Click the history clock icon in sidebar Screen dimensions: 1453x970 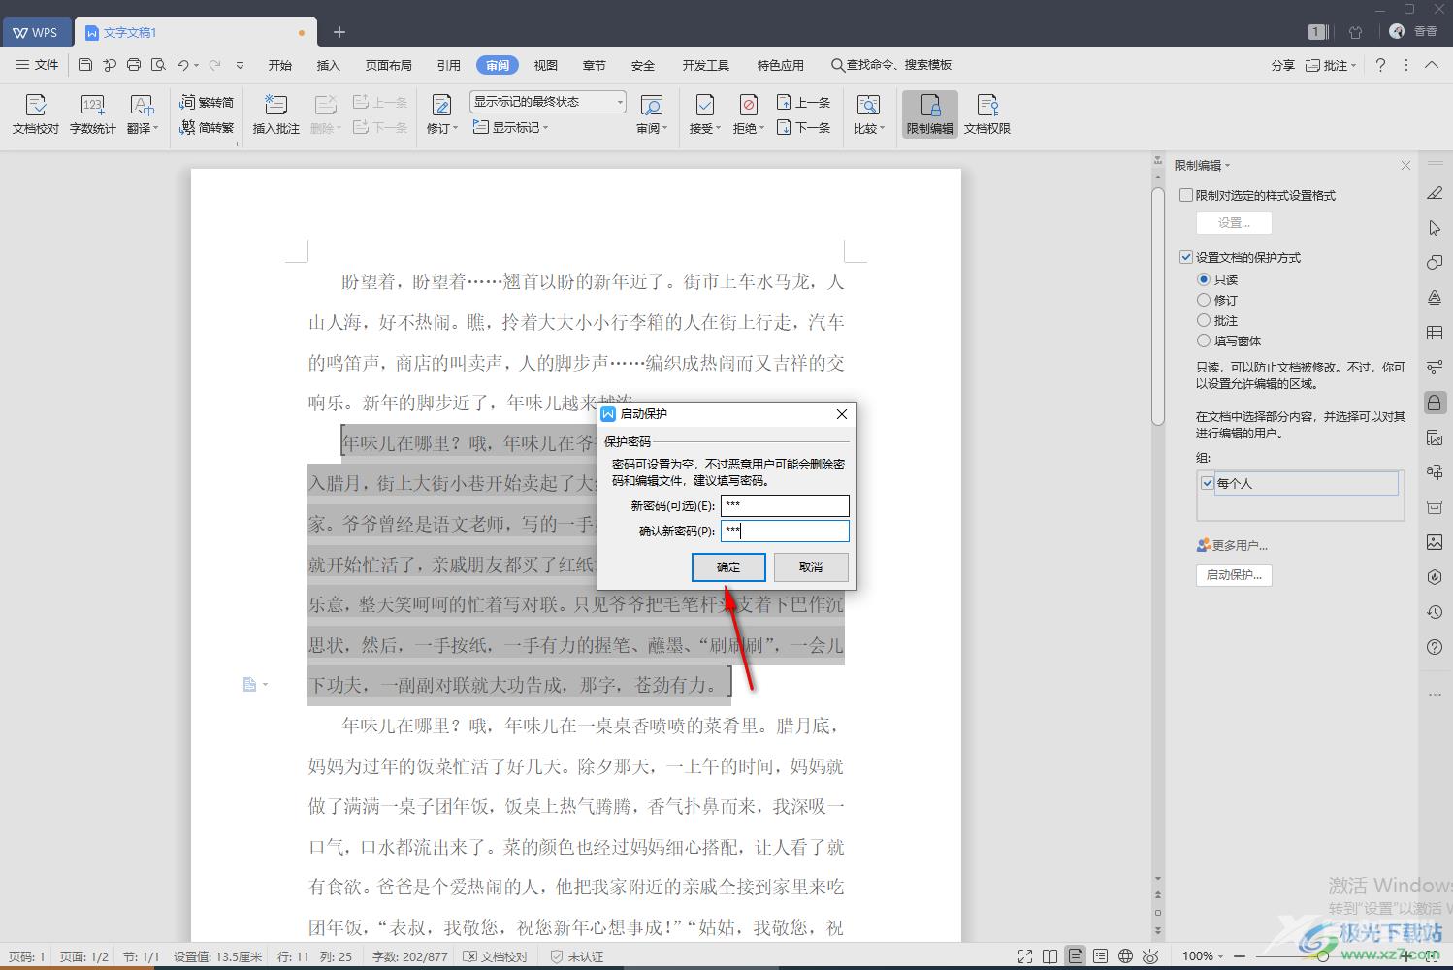click(x=1435, y=612)
